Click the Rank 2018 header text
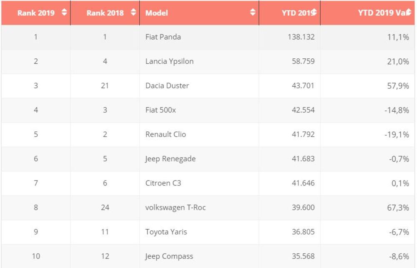This screenshot has width=417, height=268. tap(105, 13)
